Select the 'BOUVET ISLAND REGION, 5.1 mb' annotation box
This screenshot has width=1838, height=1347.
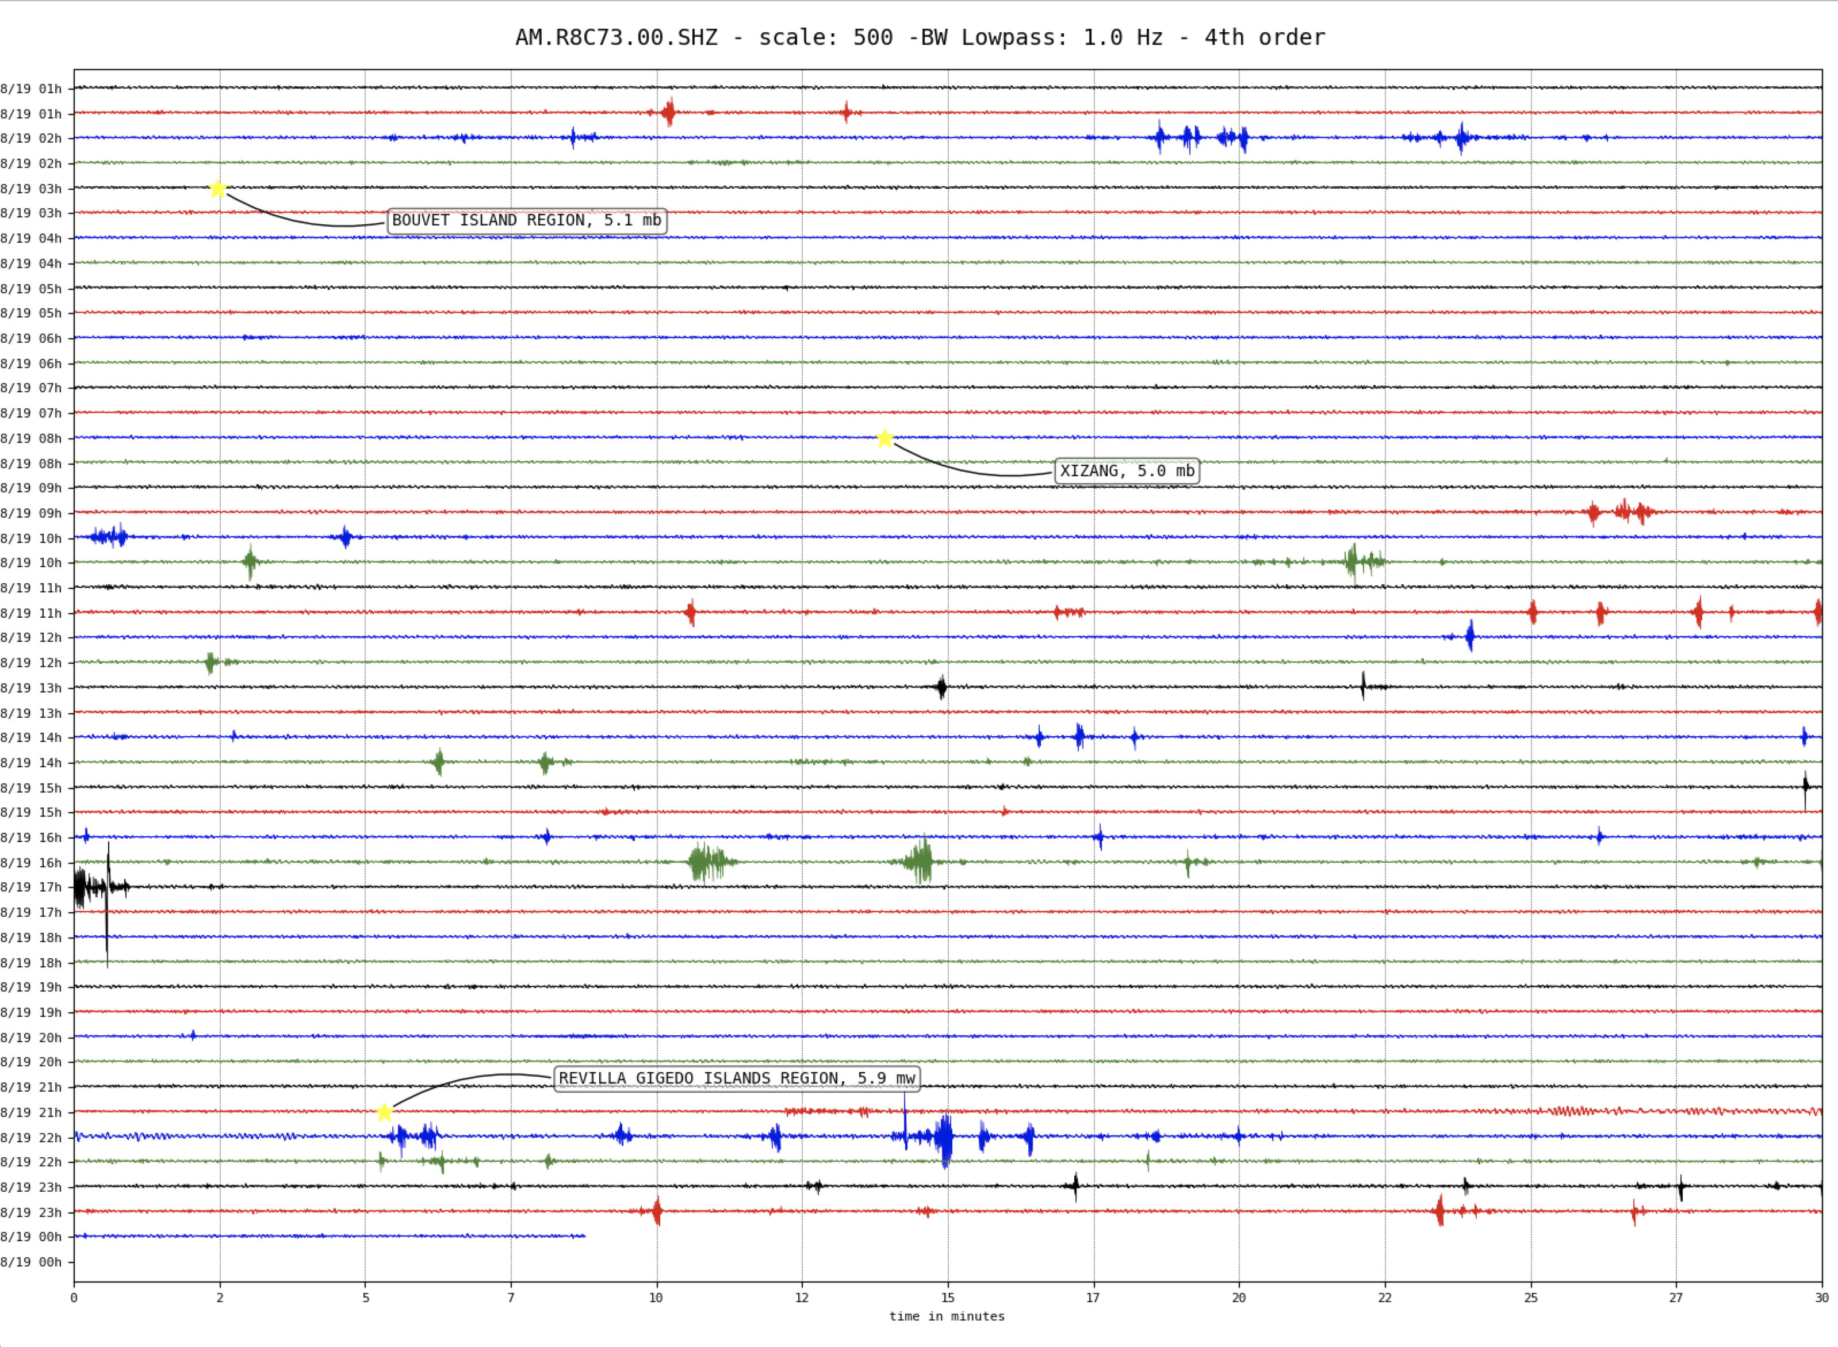click(527, 220)
